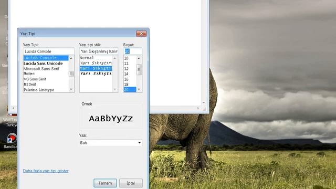Cancel with the İptal button

click(131, 183)
